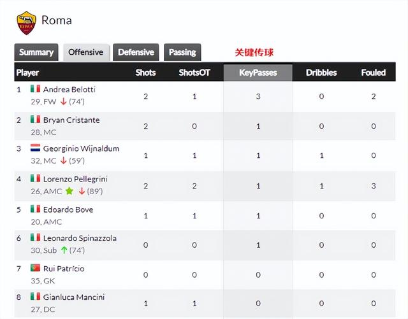Click Pellegrini's red substituted-off arrow

[x=82, y=191]
